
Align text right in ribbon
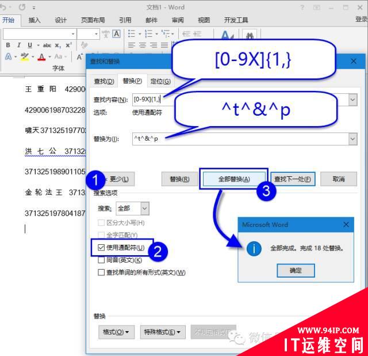[154, 45]
